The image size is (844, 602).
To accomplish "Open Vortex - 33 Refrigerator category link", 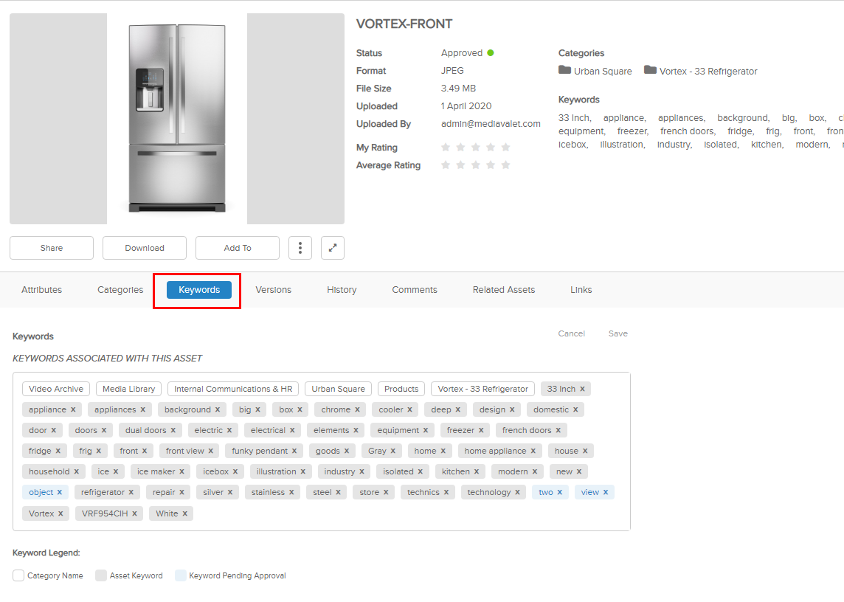I will click(708, 71).
